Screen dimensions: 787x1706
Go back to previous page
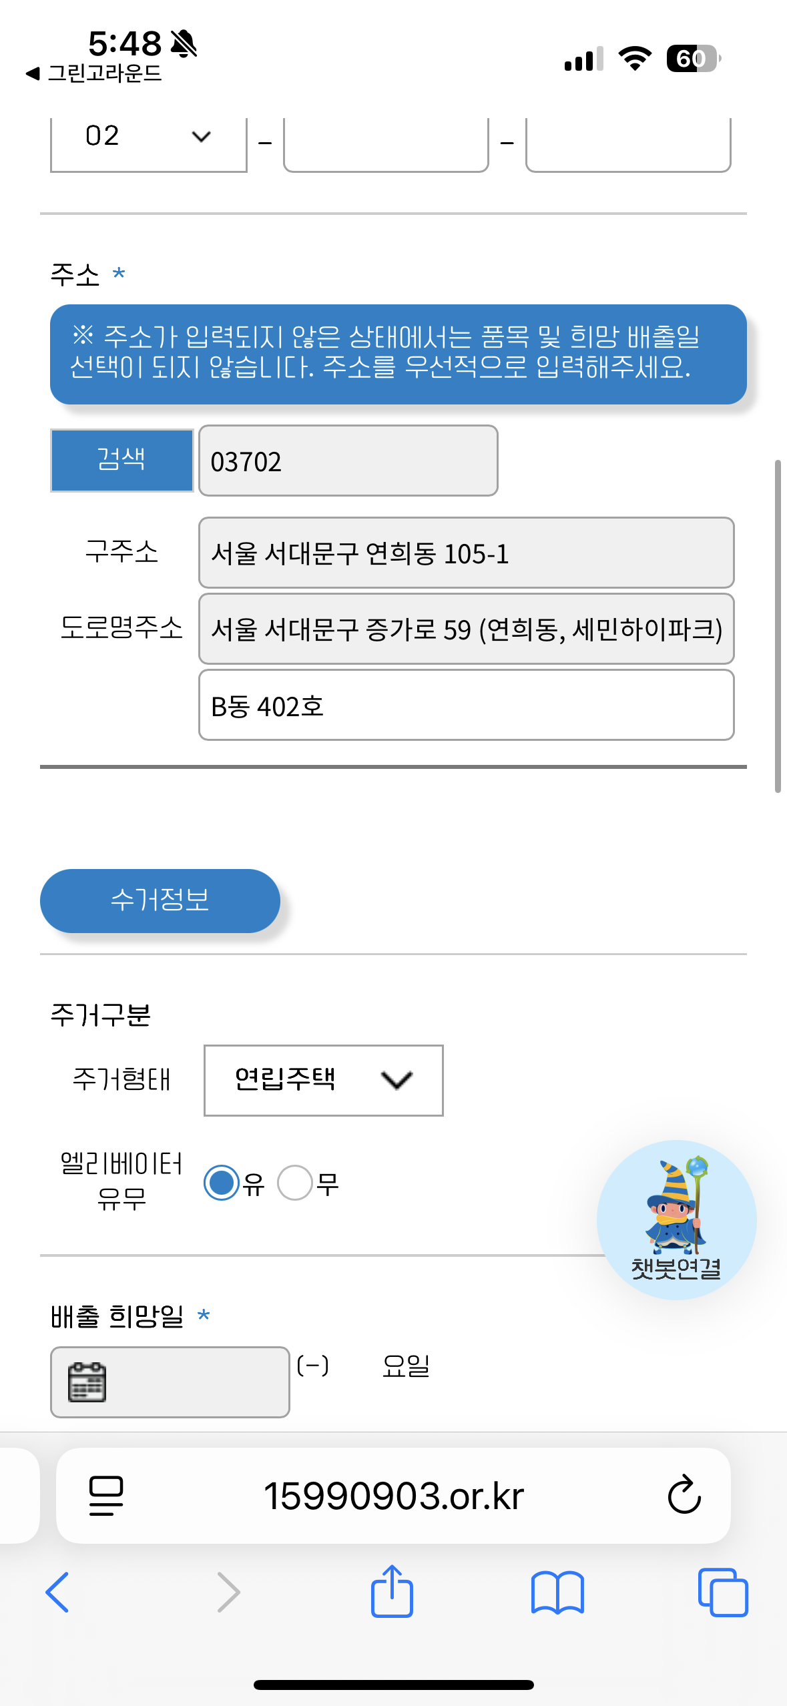click(x=57, y=1592)
